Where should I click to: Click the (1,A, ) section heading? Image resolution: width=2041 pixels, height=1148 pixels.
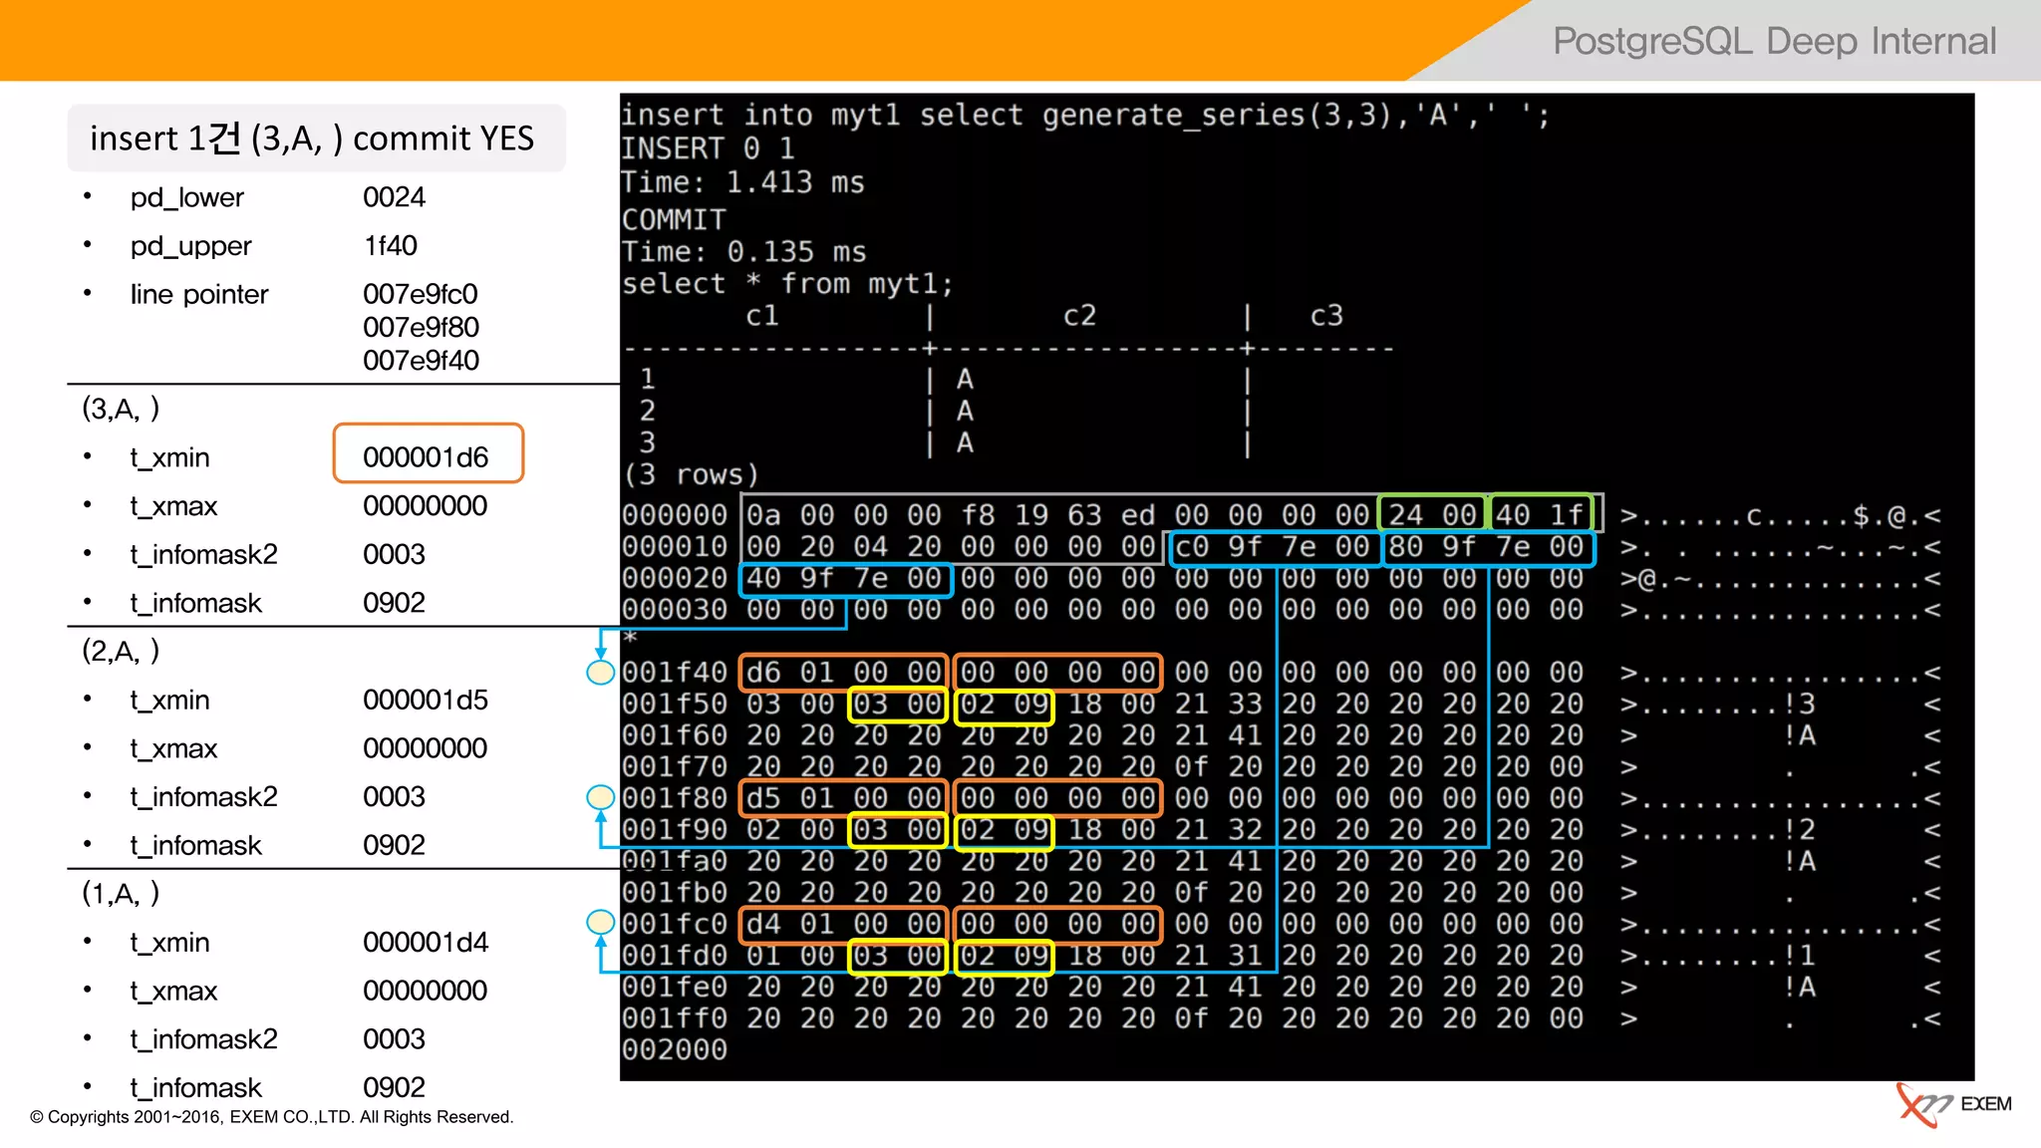point(121,894)
